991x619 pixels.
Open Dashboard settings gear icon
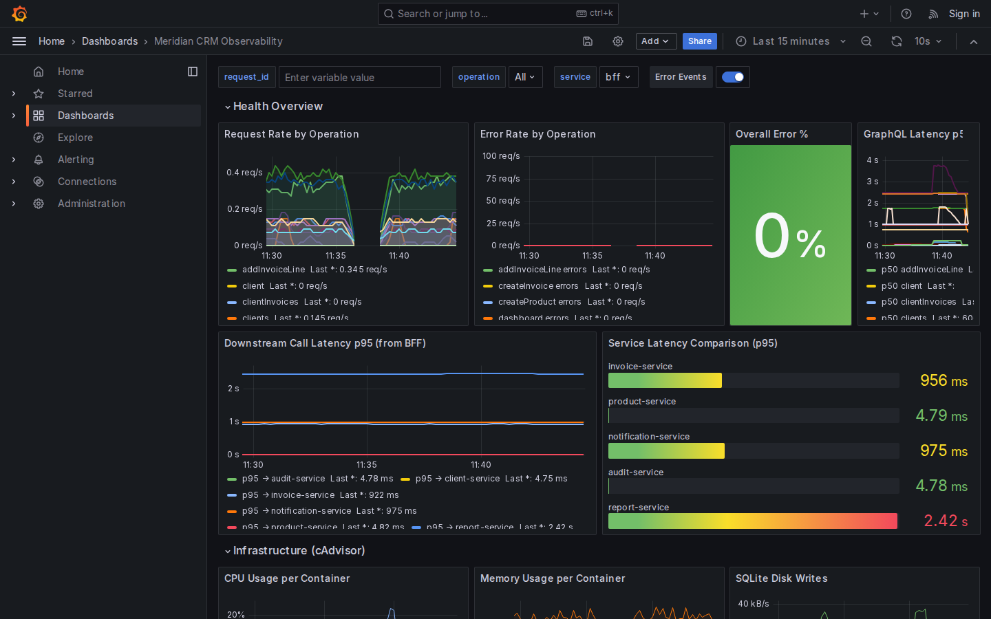618,41
